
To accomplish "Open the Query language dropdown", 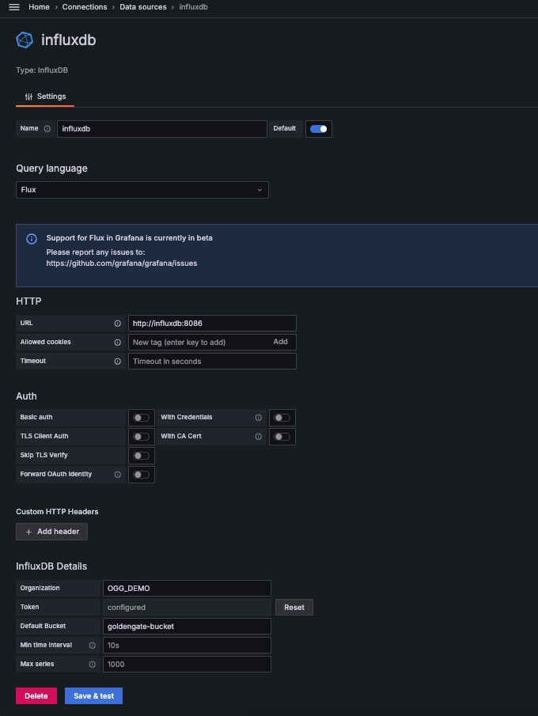I will tap(142, 190).
